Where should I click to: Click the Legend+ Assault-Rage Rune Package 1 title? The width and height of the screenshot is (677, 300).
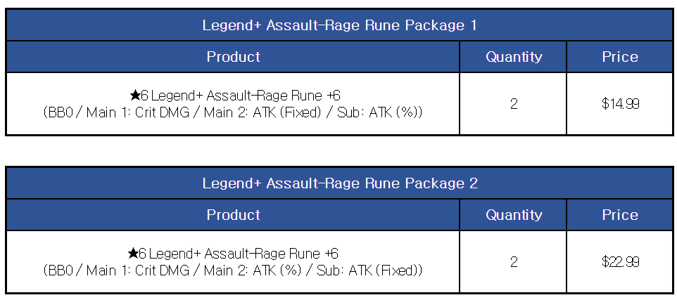coord(339,25)
